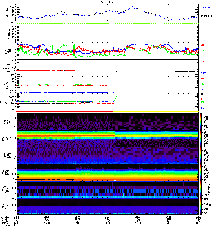The height and width of the screenshot is (229, 215).
Task: Click the 1800 time label on hhmm row
Action: point(198,223)
